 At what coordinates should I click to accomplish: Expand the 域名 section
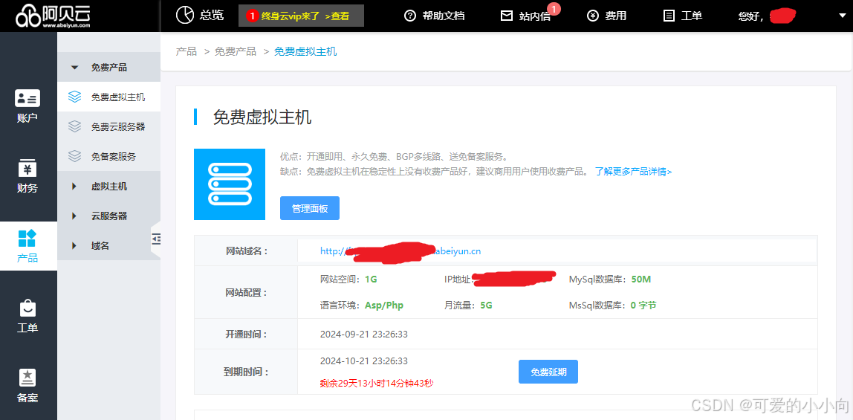pyautogui.click(x=108, y=245)
